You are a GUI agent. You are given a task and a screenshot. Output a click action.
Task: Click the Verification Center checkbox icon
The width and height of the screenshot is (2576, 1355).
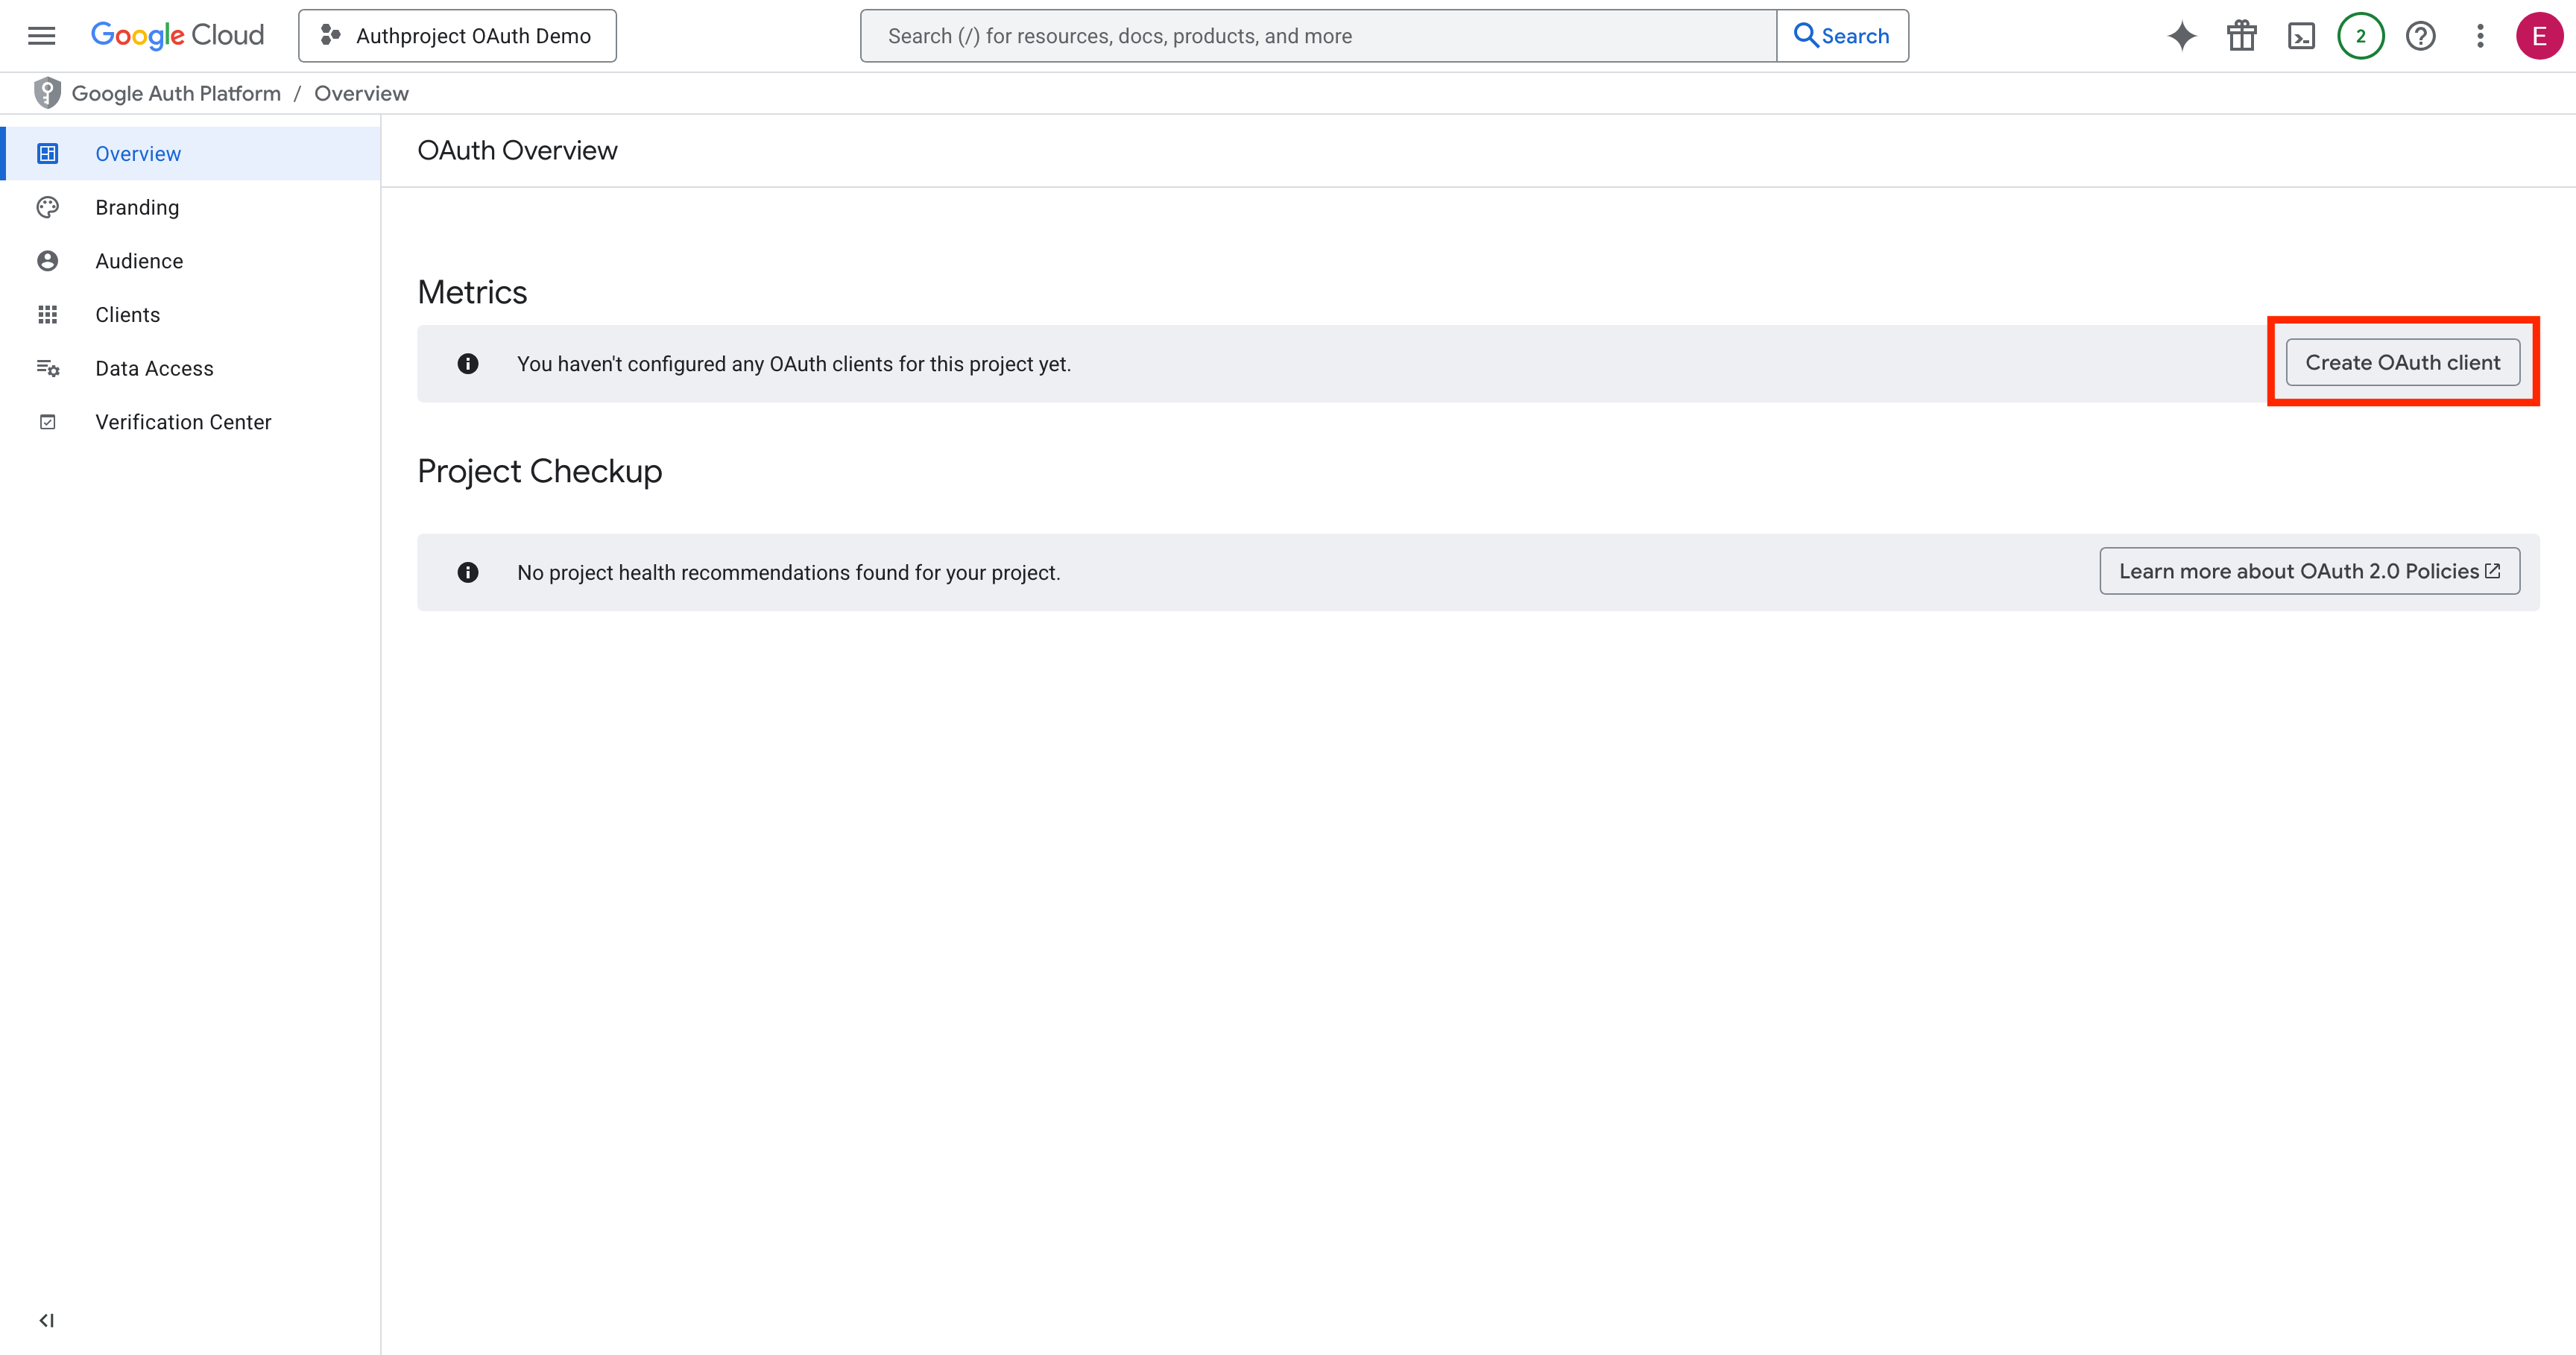(47, 422)
